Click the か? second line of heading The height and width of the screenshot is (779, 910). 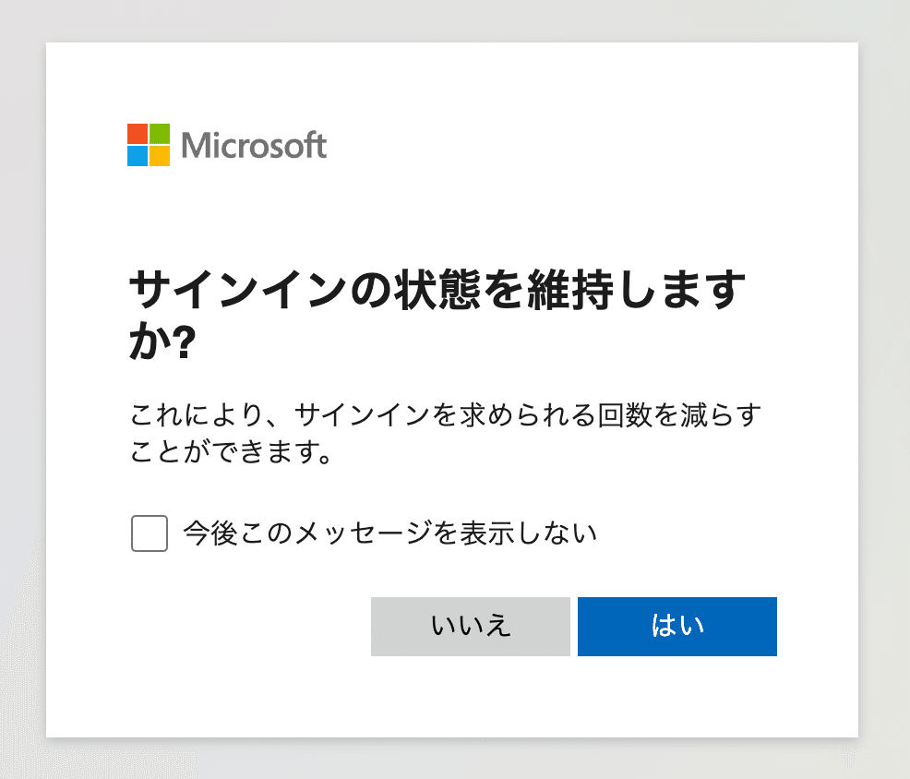pyautogui.click(x=163, y=342)
